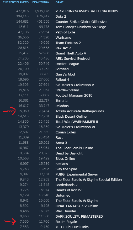Screen dimensions: 133x230
Task: Click the Path of Exile link
Action: point(65,32)
